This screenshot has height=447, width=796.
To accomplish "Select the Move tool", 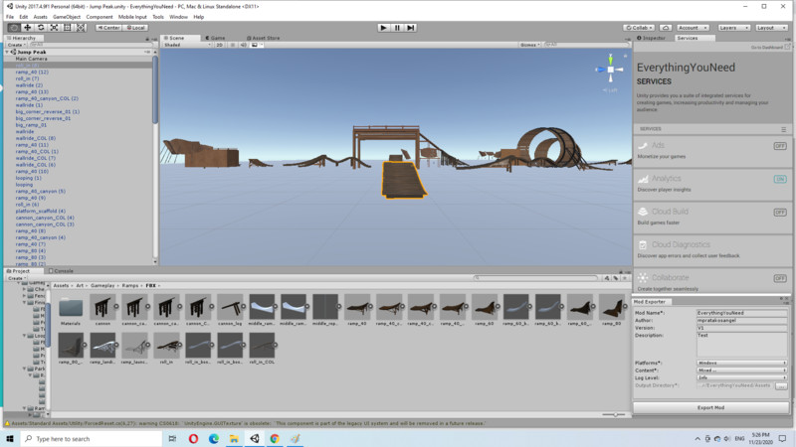I will click(x=28, y=28).
